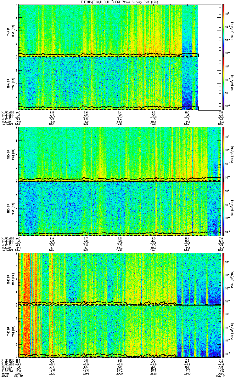Screen dimensions: 236x378
Task: Click the THD B-perpendicular PSD color bar
Action: pyautogui.click(x=223, y=154)
